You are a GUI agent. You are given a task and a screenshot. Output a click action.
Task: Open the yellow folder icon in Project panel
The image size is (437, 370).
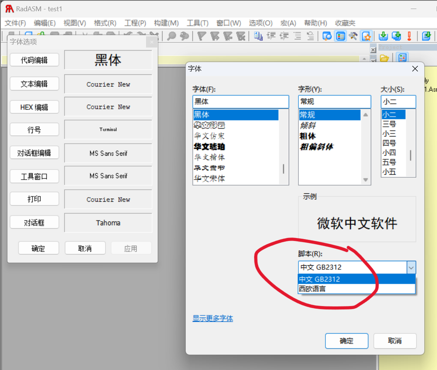(384, 58)
